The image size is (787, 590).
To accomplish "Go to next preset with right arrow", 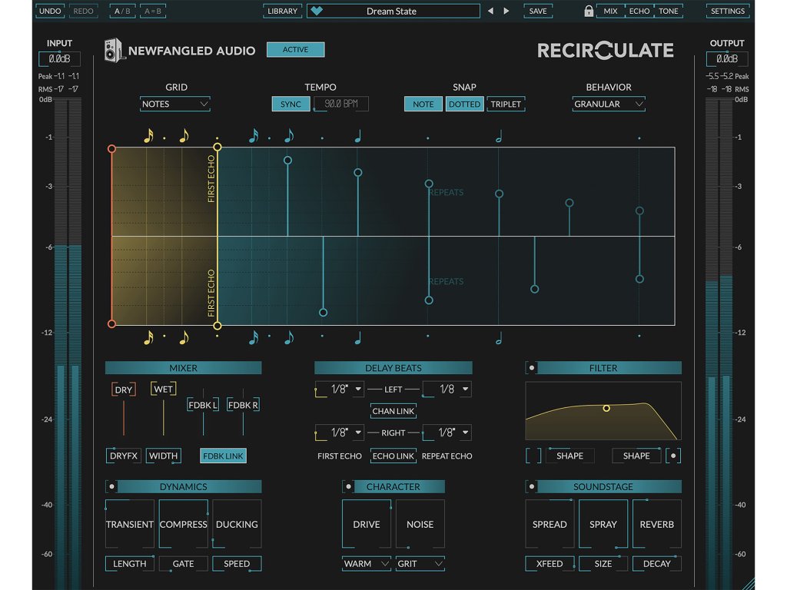I will [506, 12].
